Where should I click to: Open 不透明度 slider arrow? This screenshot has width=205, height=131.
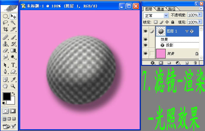point(200,15)
